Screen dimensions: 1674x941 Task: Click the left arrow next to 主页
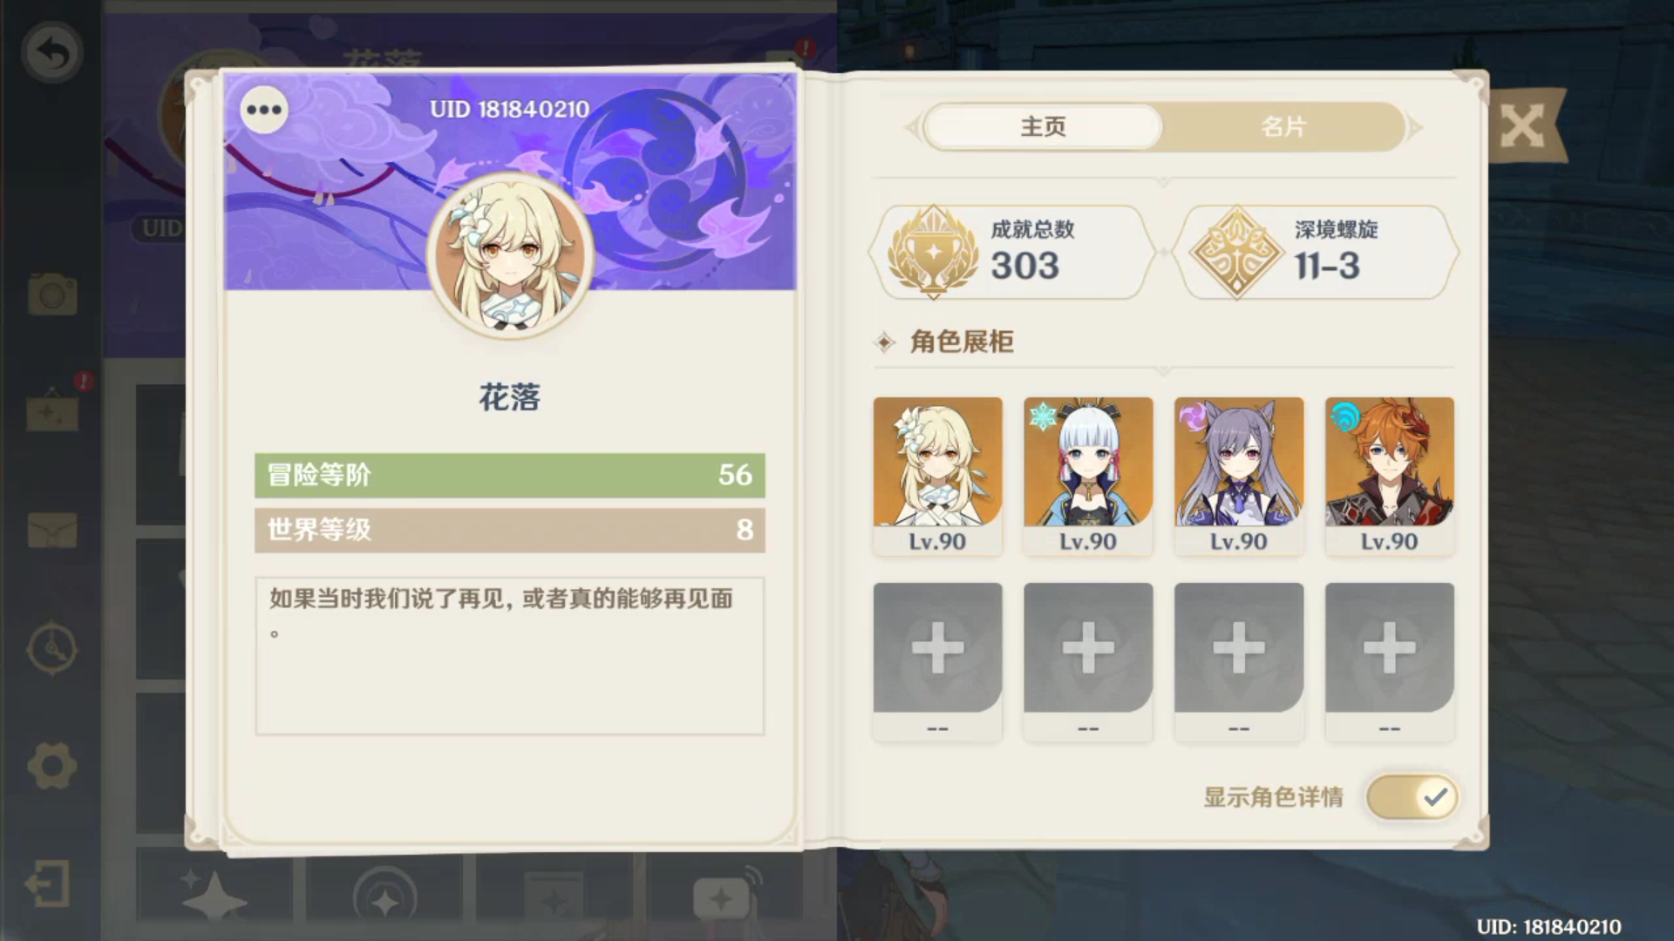912,128
